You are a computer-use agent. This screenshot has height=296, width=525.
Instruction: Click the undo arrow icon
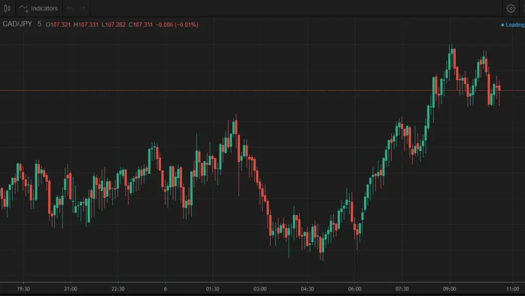70,8
